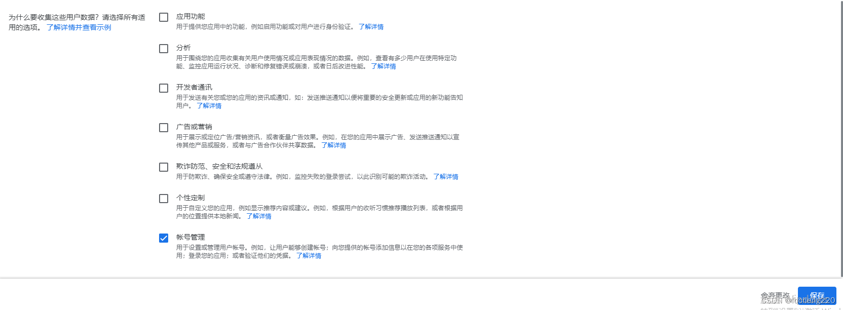Uncheck the 帐号管理 checkbox
Viewport: 843px width, 310px height.
(x=164, y=238)
